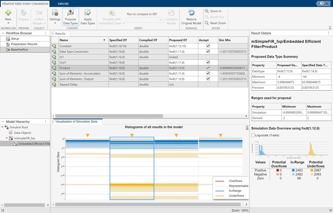333x213 pixels.
Task: Select Visualization of Simulation Data tab
Action: [x=76, y=122]
